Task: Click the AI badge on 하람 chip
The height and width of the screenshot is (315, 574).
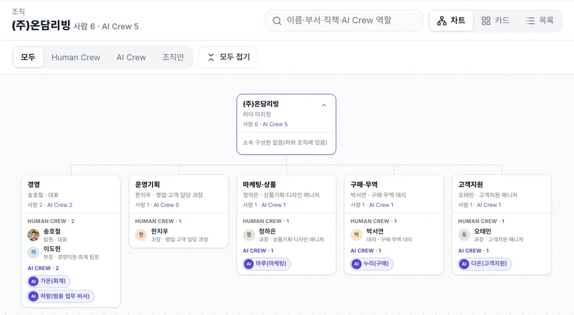Action: tap(34, 297)
